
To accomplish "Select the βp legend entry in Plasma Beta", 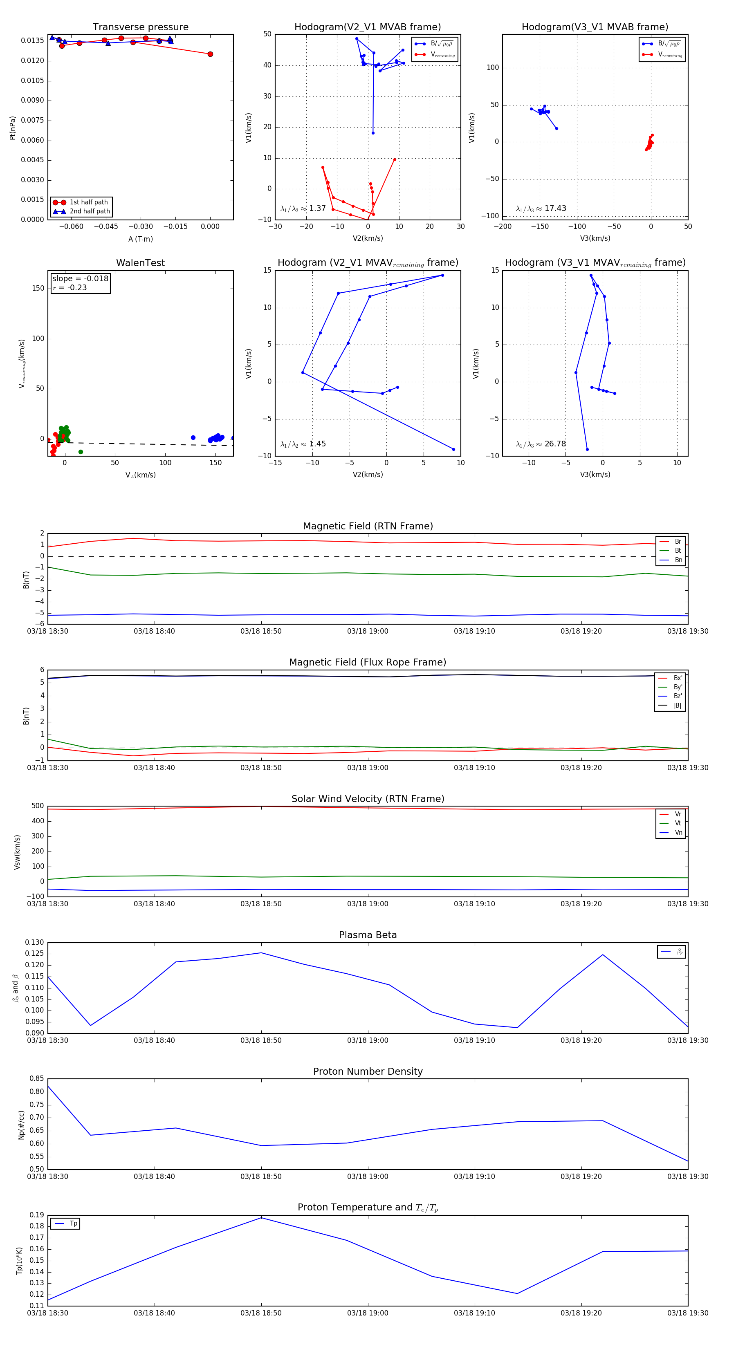I will 671,952.
